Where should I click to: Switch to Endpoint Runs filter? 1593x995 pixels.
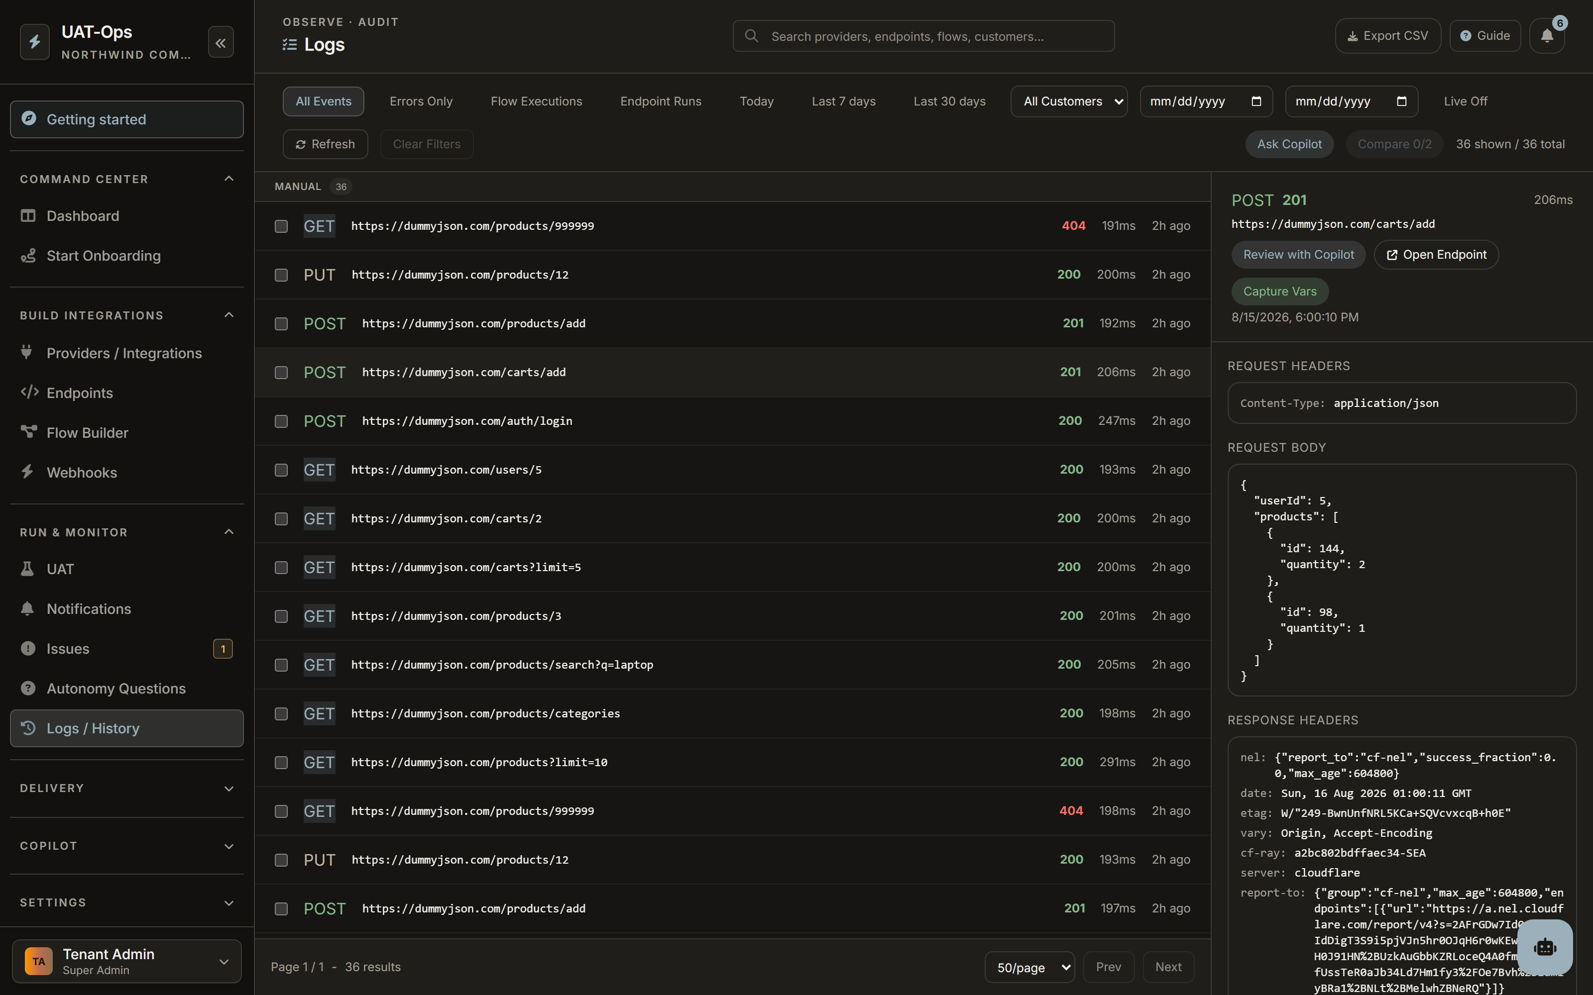click(661, 101)
